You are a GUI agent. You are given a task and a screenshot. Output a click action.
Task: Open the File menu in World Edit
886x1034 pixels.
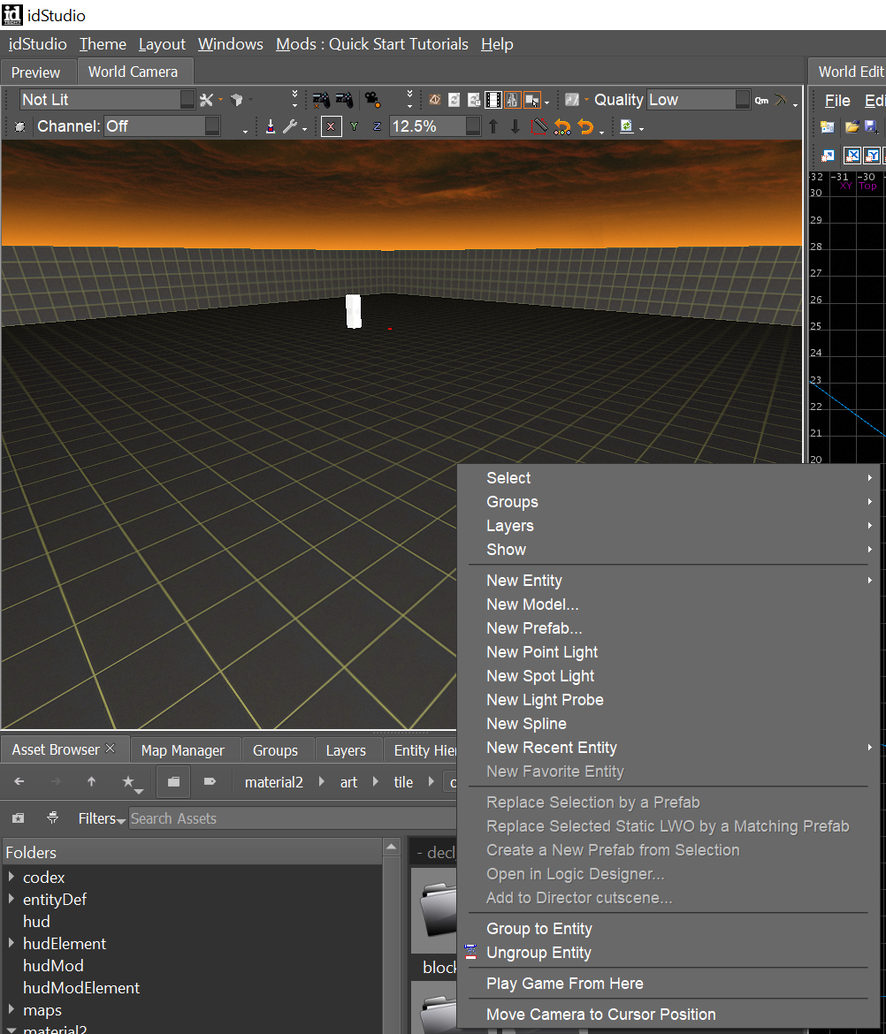[x=837, y=100]
